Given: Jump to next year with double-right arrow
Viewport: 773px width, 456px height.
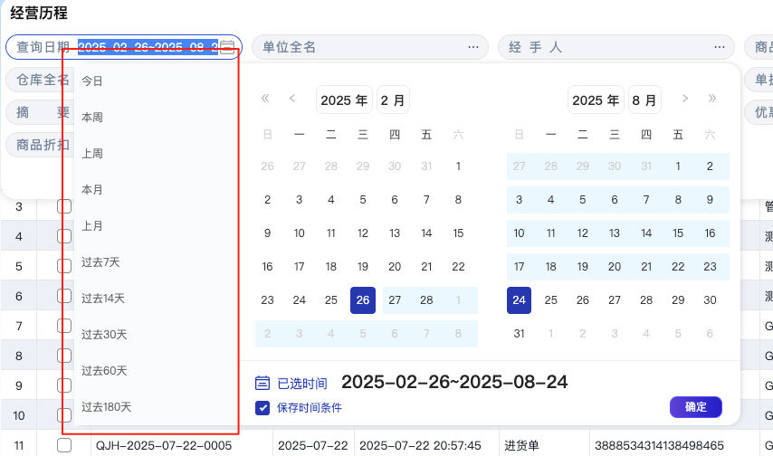Looking at the screenshot, I should (x=712, y=99).
